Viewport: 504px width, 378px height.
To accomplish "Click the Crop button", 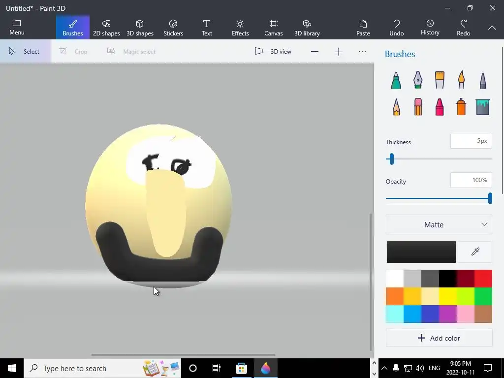I will [x=74, y=51].
